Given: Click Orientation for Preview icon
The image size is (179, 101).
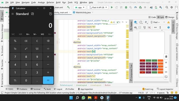Looking at the screenshot, I should click(x=141, y=22).
